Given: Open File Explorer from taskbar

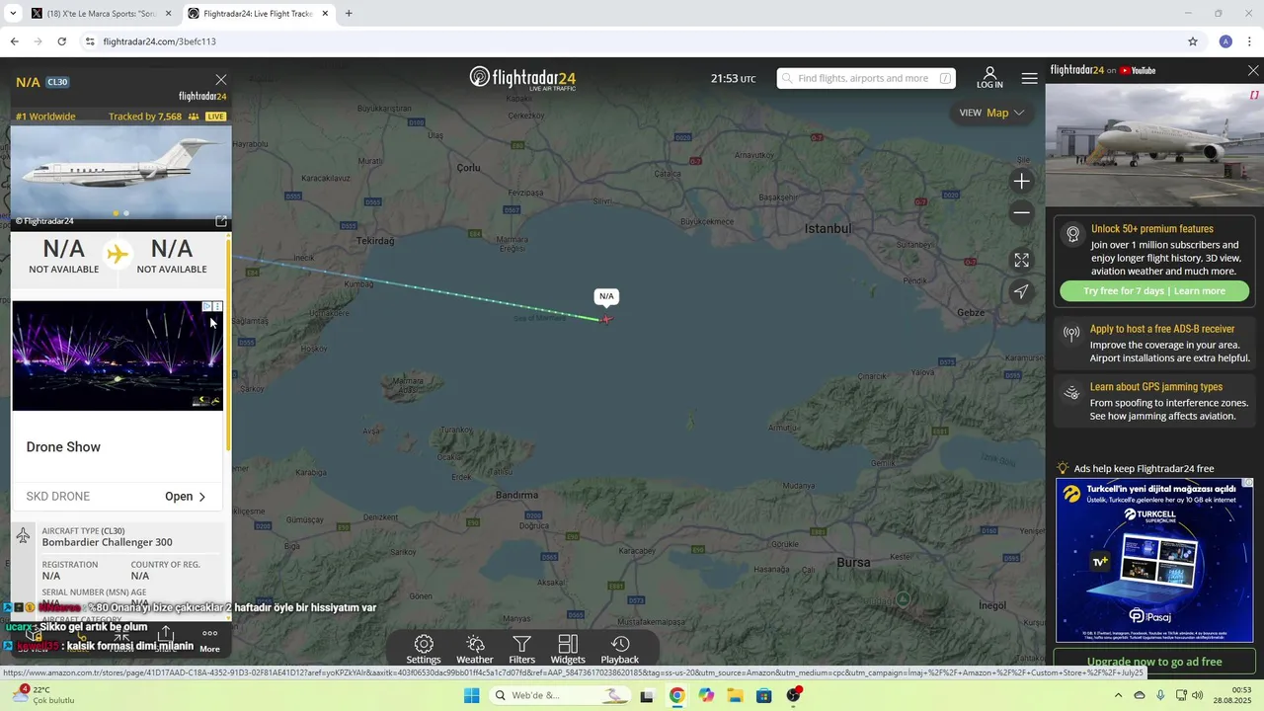Looking at the screenshot, I should [735, 695].
